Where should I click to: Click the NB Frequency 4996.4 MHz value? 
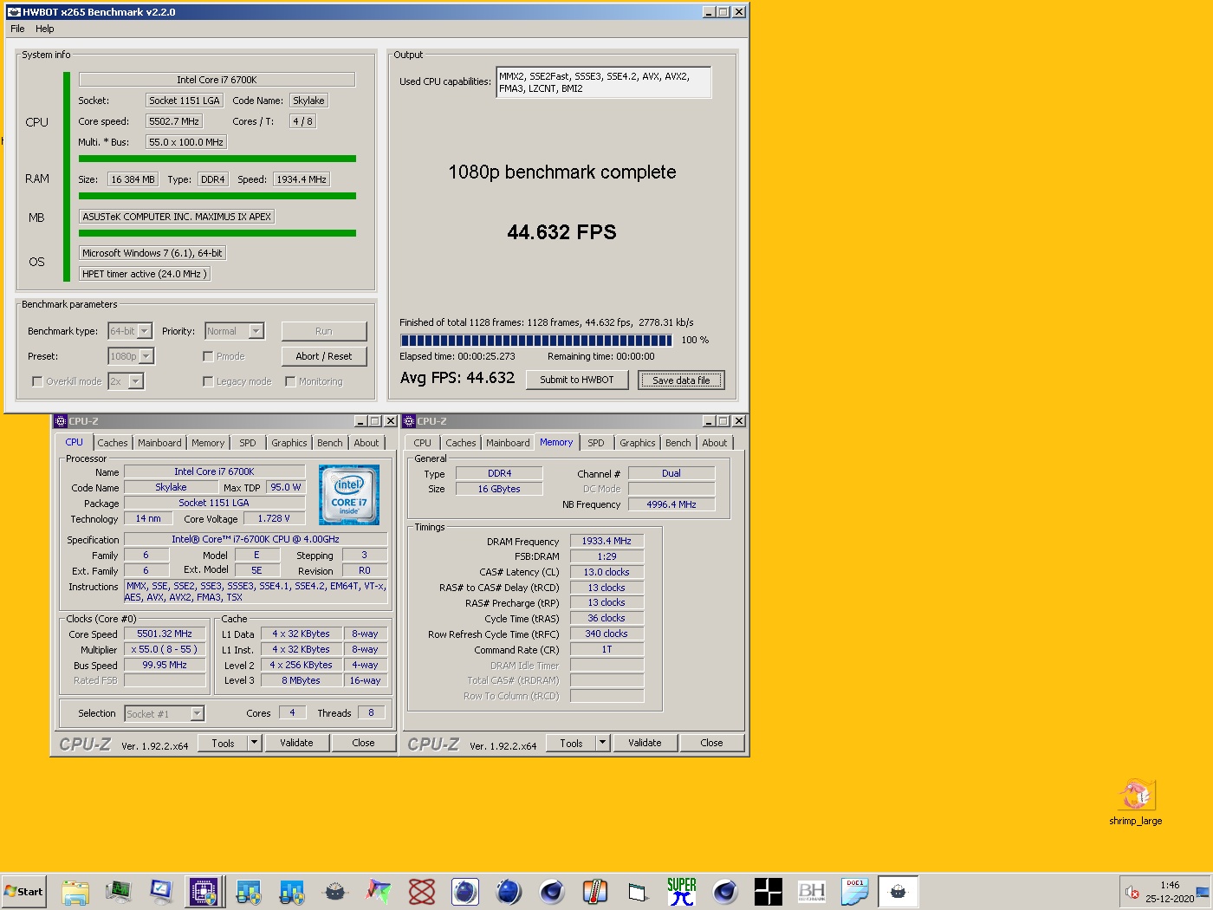pyautogui.click(x=671, y=504)
